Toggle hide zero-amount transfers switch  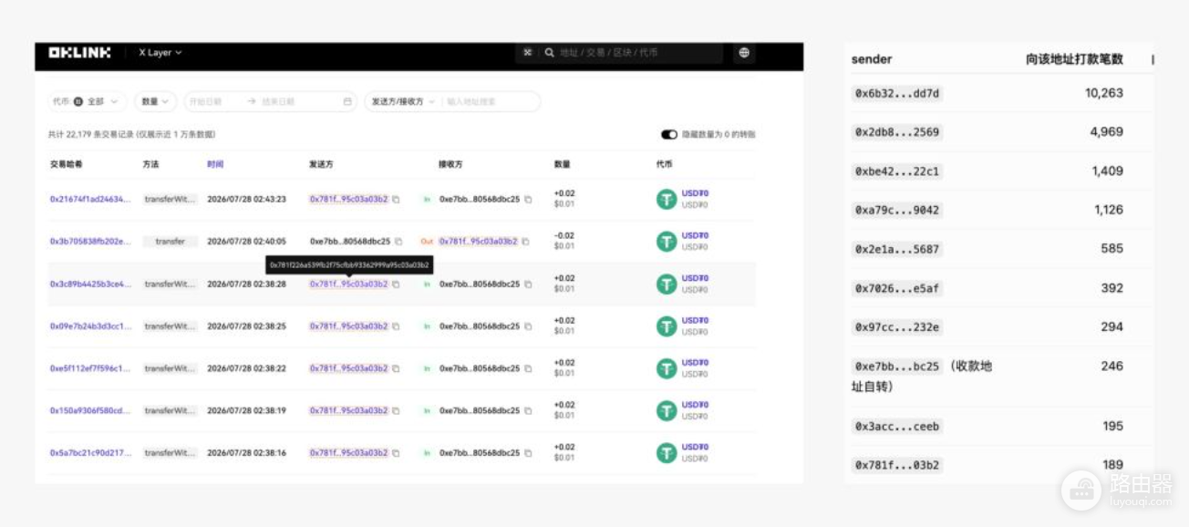[669, 135]
